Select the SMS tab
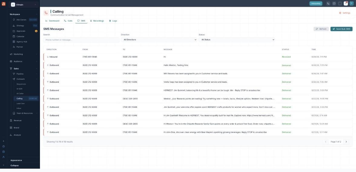The image size is (356, 172). click(x=81, y=21)
